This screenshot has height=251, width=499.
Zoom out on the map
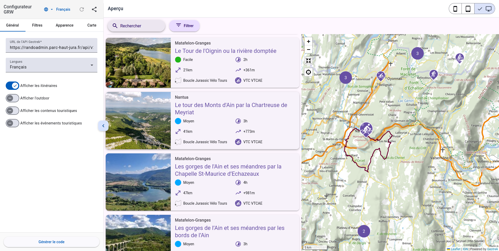coord(308,49)
